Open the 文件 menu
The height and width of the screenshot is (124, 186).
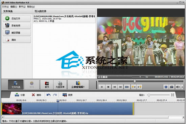pos(5,7)
